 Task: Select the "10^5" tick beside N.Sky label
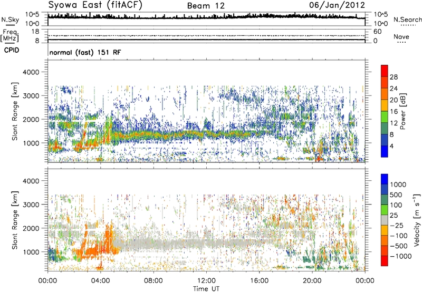[x=32, y=15]
